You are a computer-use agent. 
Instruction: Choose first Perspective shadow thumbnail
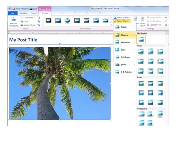(x=141, y=114)
